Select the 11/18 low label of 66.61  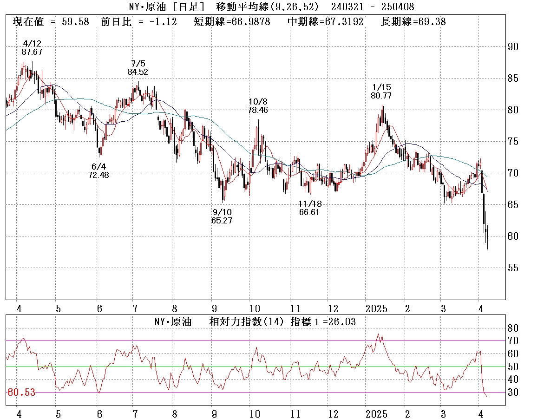click(x=310, y=208)
